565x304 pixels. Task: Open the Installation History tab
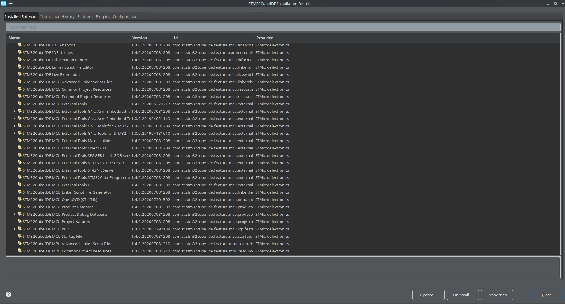(57, 16)
